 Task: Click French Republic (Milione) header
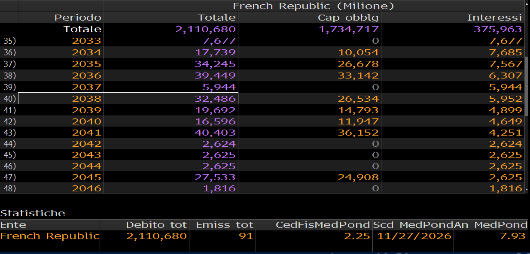[x=314, y=6]
